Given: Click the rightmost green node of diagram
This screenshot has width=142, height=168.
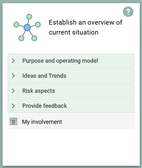Looking at the screenshot, I should [x=38, y=25].
